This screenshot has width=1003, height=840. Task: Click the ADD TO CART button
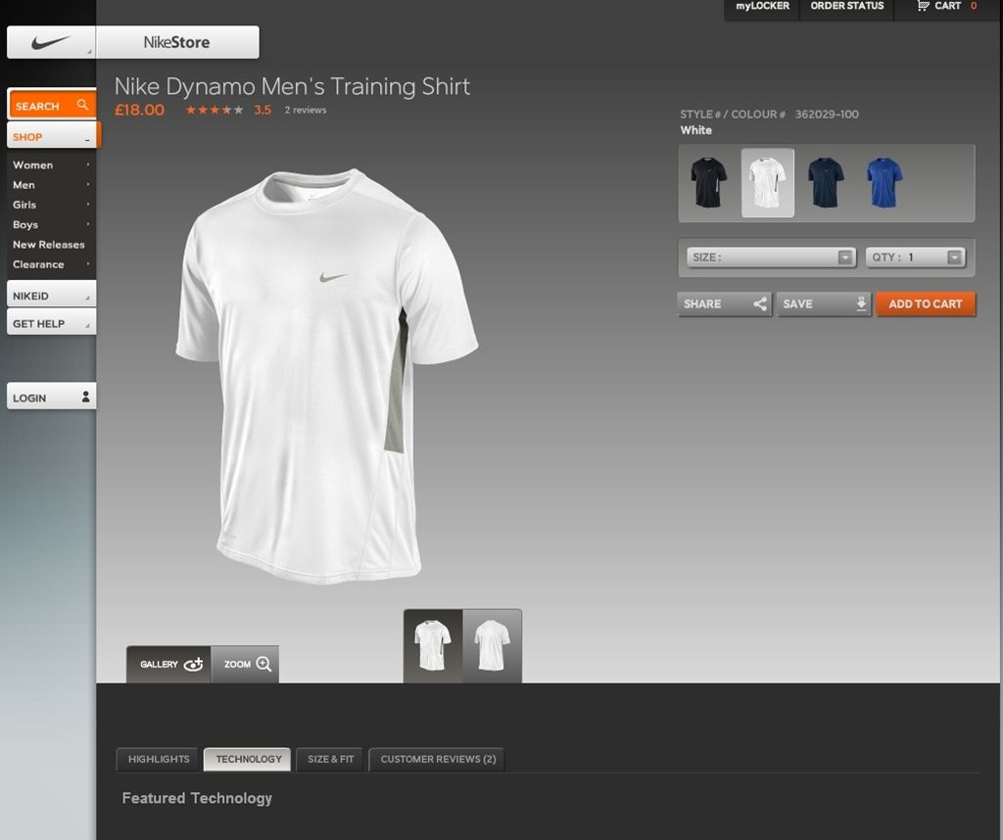(926, 304)
